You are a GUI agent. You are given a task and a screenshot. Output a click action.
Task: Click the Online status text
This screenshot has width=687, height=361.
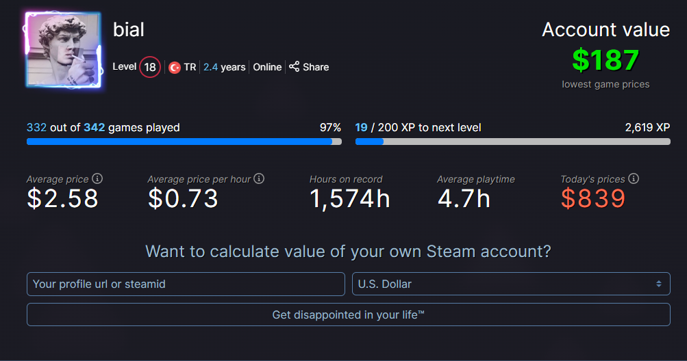[267, 67]
